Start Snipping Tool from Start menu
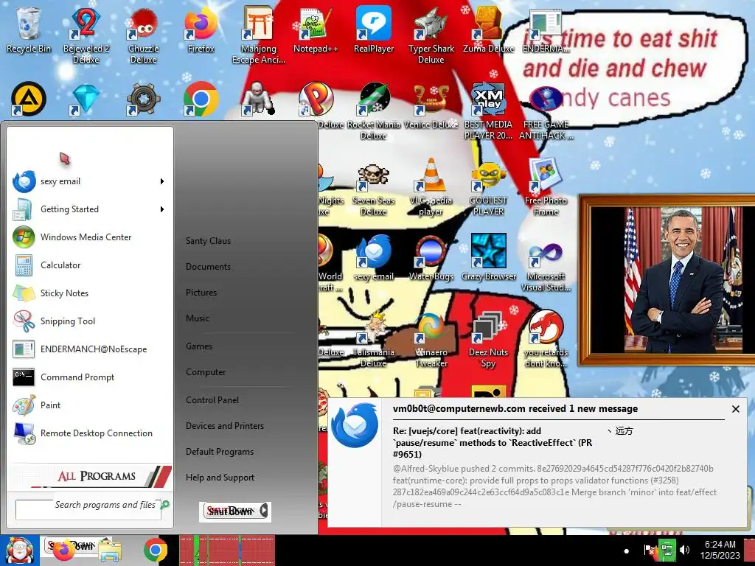Screen dimensions: 755x566 pos(89,321)
